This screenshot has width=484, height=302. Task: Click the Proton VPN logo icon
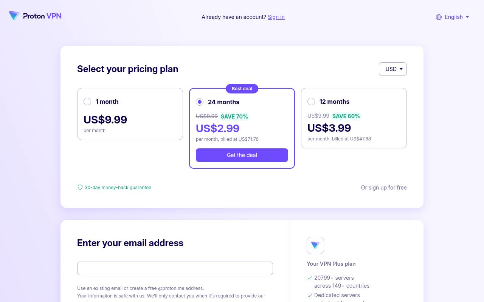pos(14,16)
